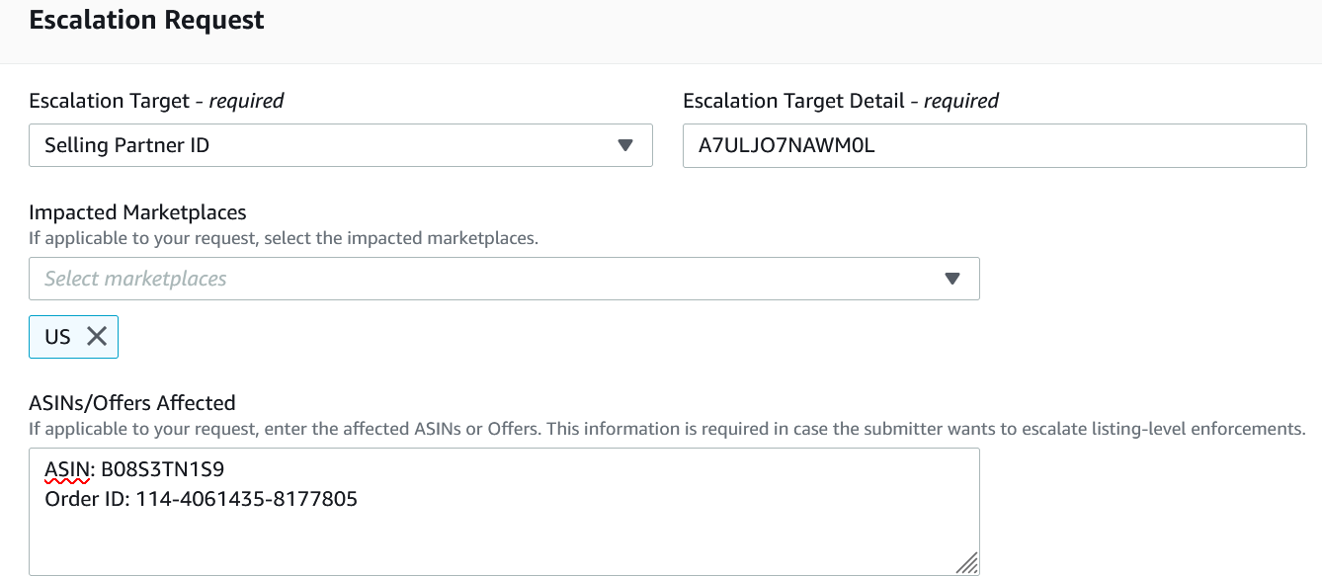The width and height of the screenshot is (1322, 576).
Task: Click the marketplaces helper text
Action: 284,238
